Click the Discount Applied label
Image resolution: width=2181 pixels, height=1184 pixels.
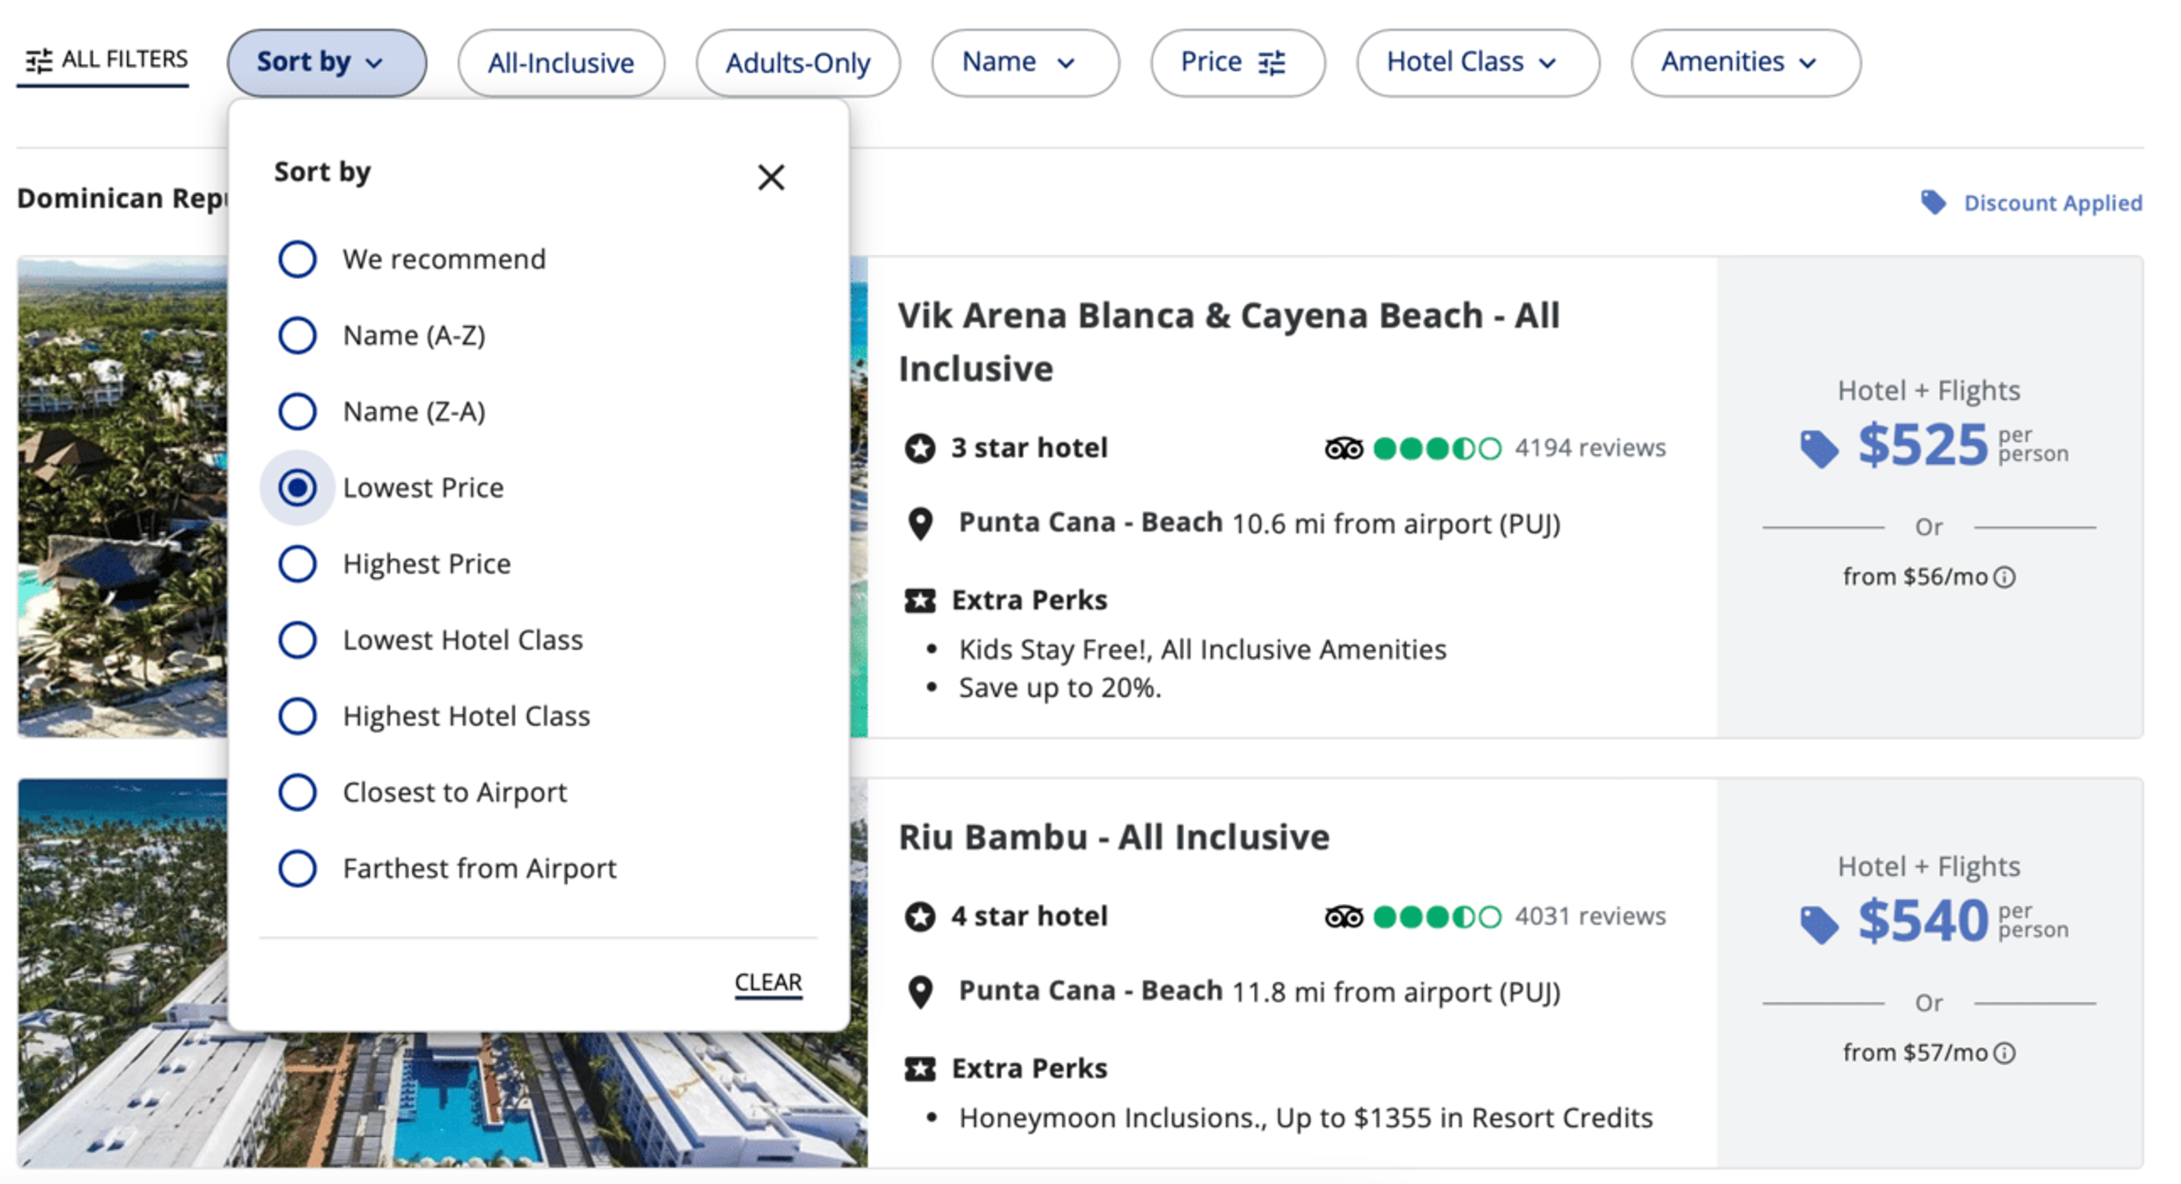2052,203
